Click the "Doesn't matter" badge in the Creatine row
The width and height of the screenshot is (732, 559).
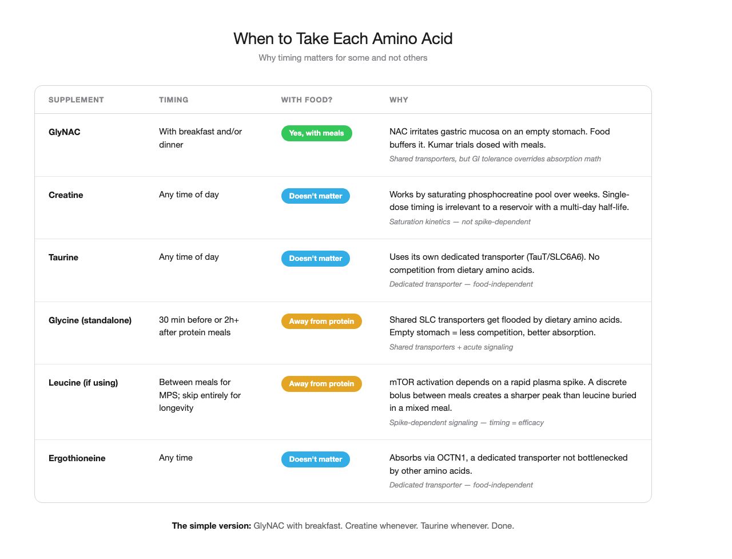point(315,196)
